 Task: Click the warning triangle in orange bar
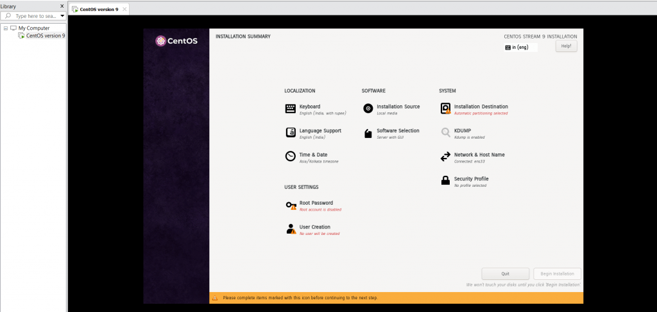tap(215, 298)
